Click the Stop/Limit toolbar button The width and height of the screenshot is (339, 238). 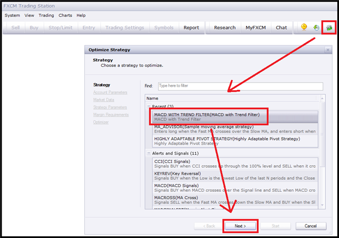60,28
